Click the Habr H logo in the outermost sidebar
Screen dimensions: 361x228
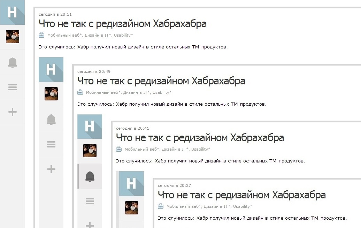(12, 12)
